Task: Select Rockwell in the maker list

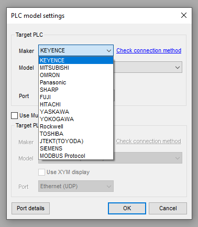Action: click(76, 126)
